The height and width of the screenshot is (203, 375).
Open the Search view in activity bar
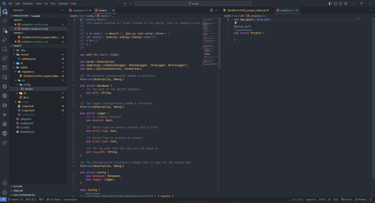pyautogui.click(x=5, y=21)
